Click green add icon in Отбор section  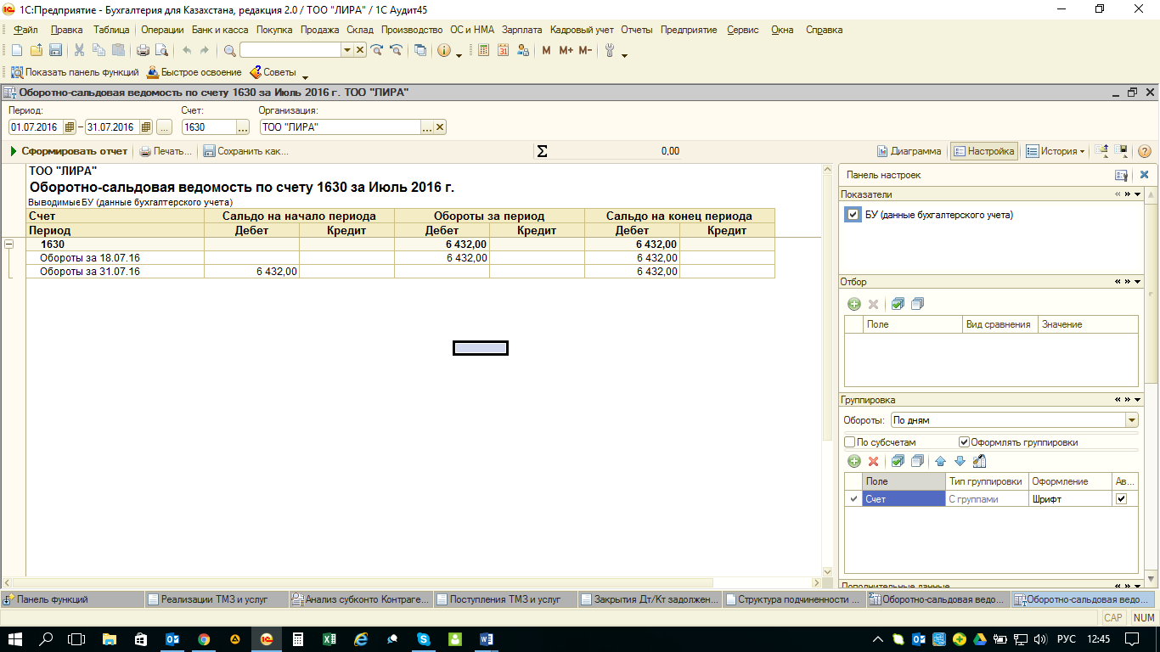coord(854,304)
